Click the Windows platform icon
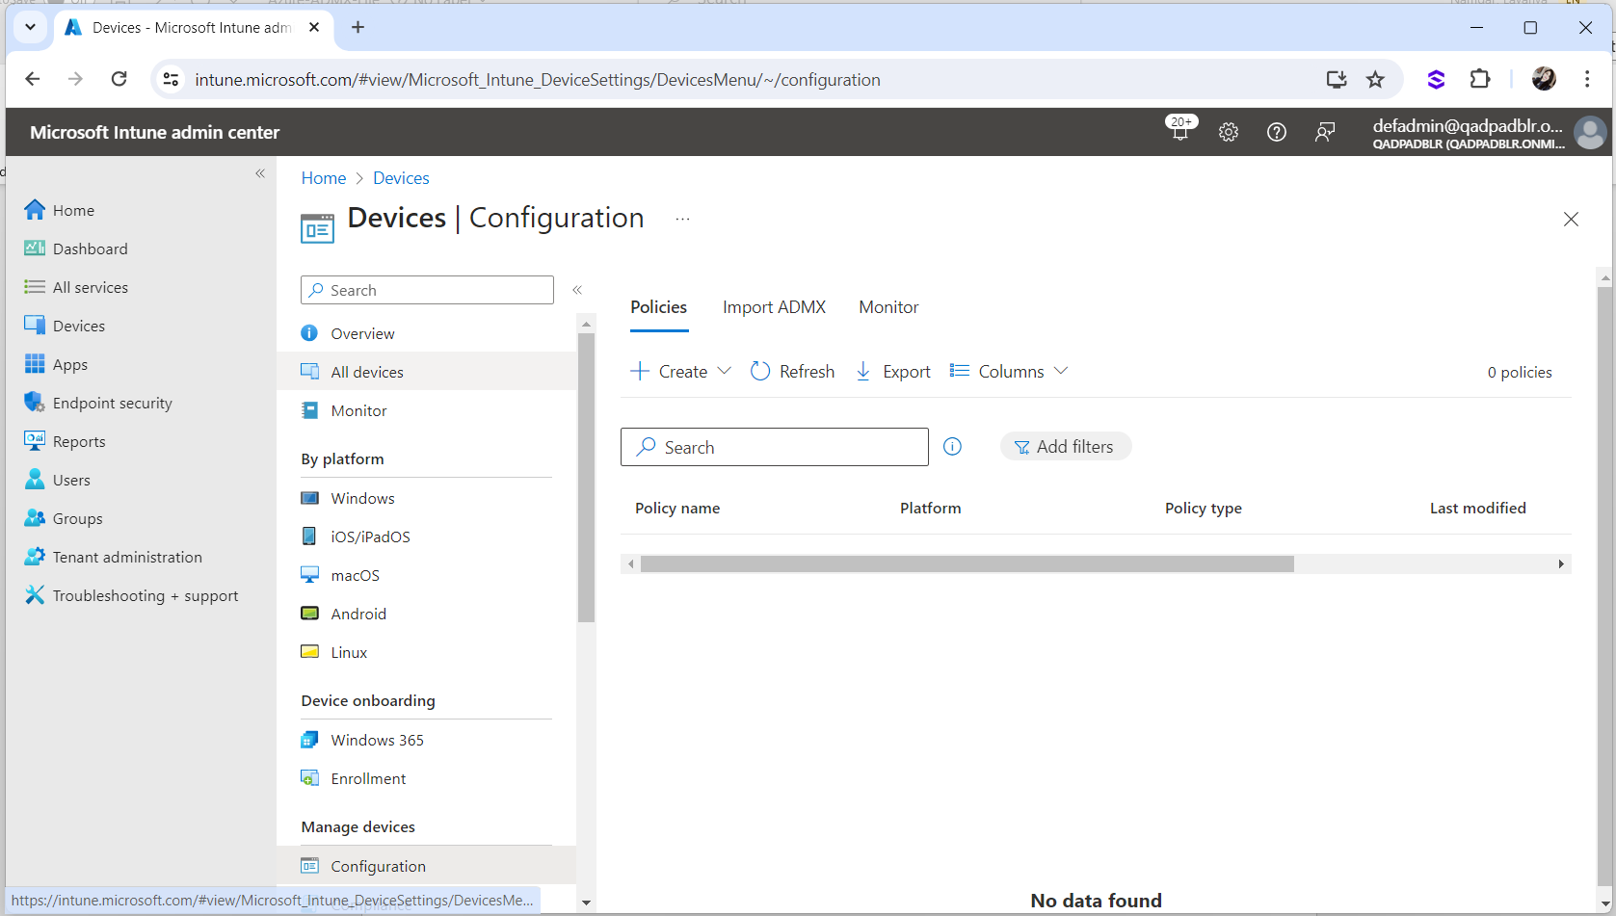The image size is (1616, 916). [x=309, y=498]
